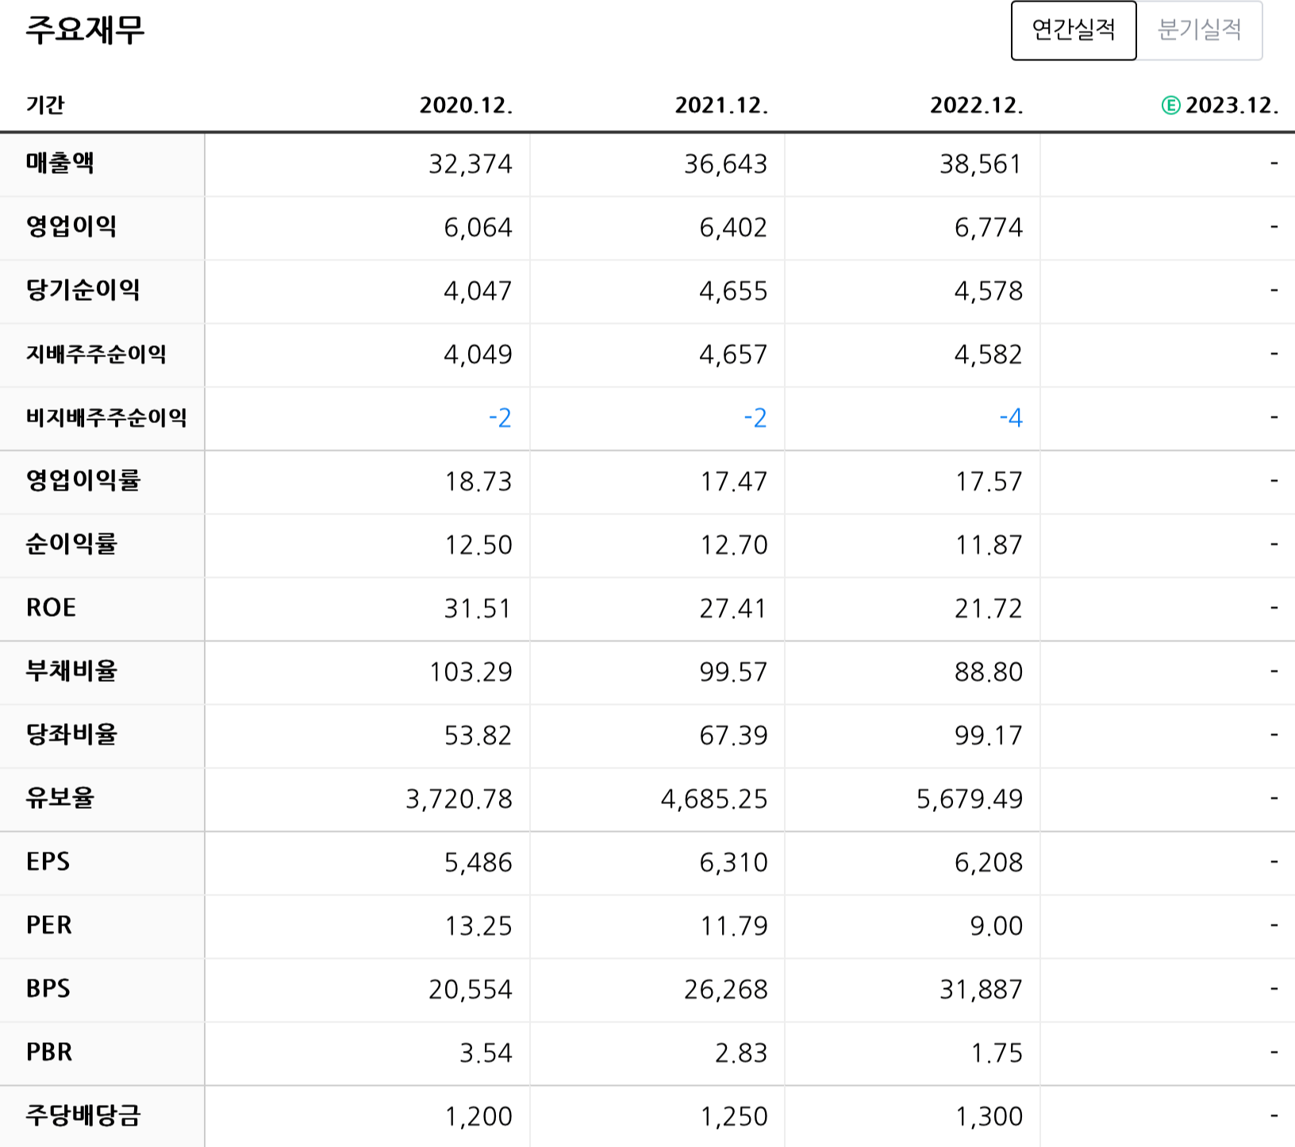This screenshot has height=1147, width=1295.
Task: Click the 매출액 value 36,643
Action: (x=726, y=164)
